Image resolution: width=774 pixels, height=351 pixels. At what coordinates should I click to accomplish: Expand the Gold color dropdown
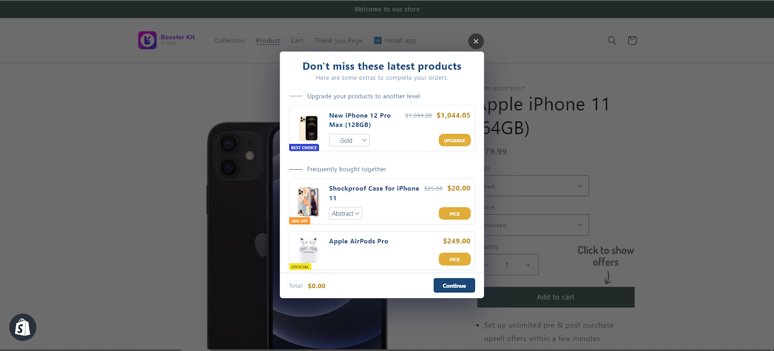[349, 140]
